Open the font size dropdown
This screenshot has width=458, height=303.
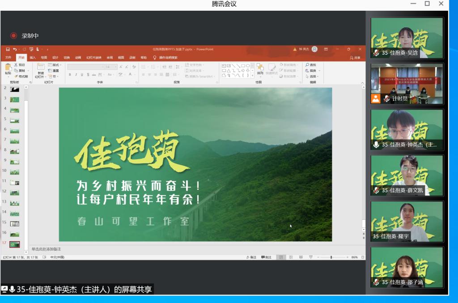click(115, 67)
